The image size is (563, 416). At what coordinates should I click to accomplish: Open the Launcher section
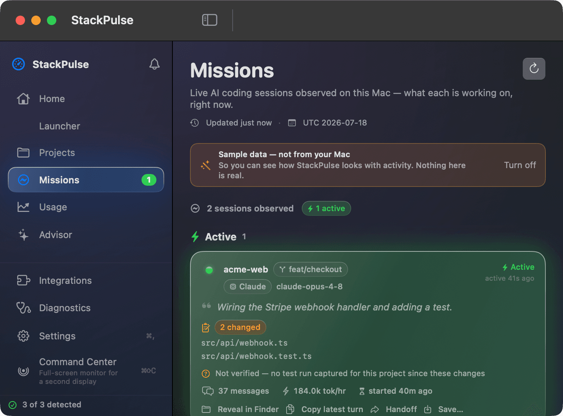(x=86, y=126)
